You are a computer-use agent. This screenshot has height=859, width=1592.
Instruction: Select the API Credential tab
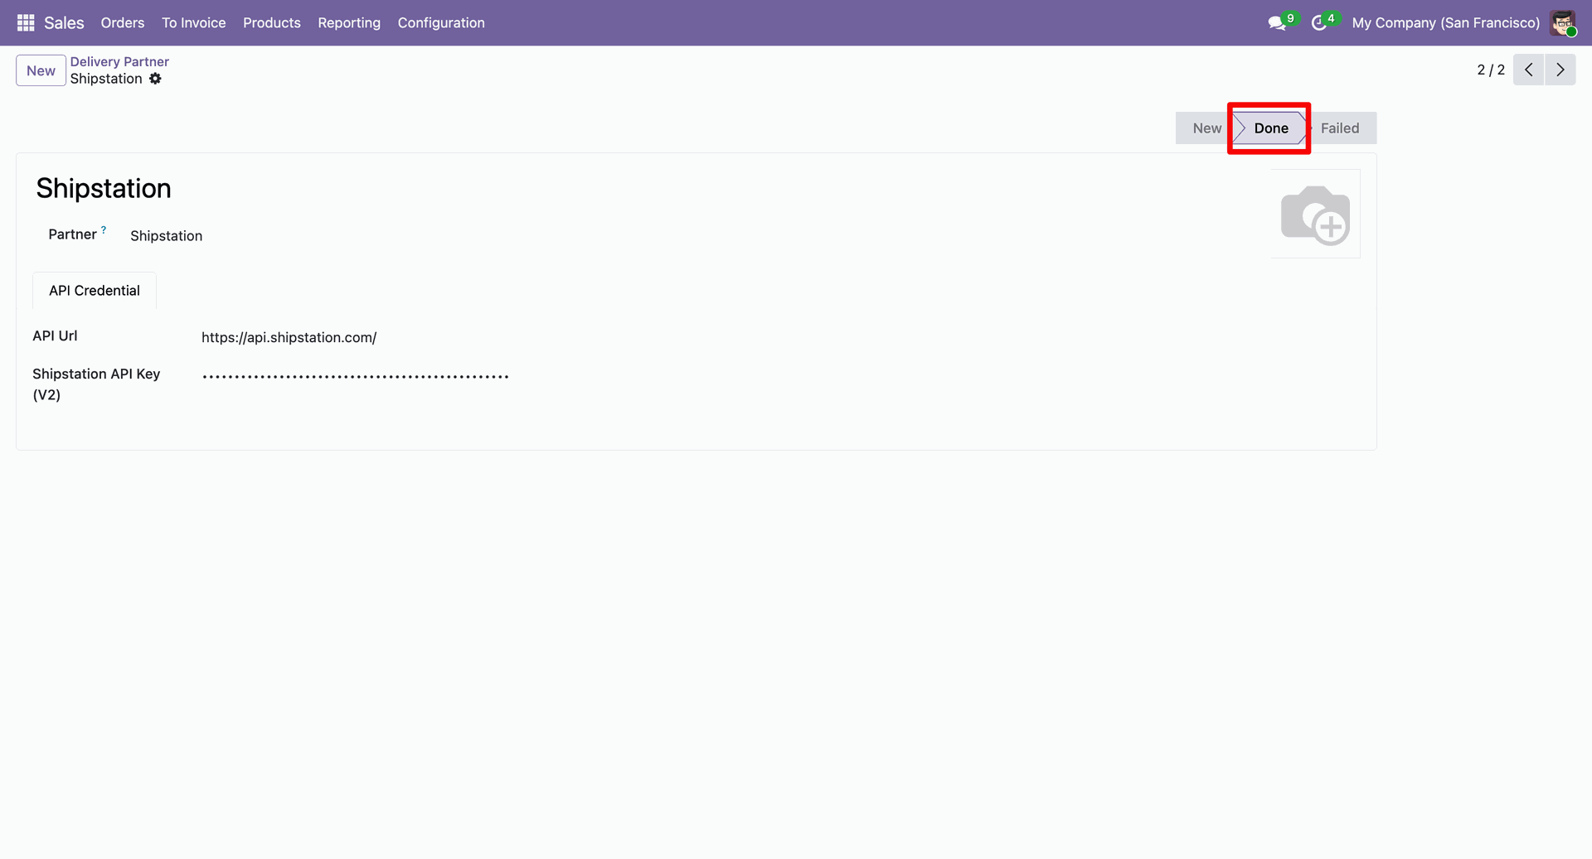[x=95, y=291]
